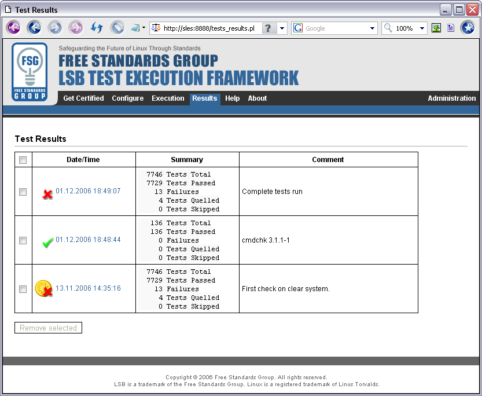Screen dimensions: 482x396
Task: Click the LSB TEST EXECUTION FRAMEWORK title
Action: pos(179,78)
